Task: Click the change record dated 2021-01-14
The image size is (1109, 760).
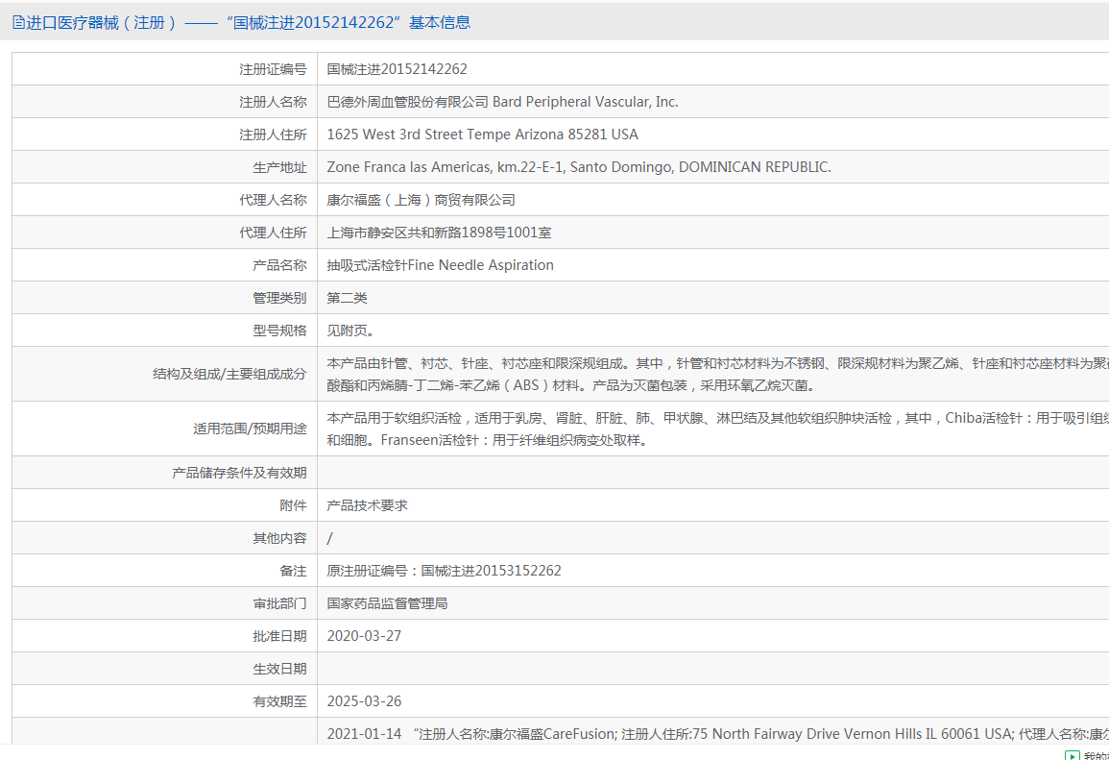Action: [x=718, y=734]
